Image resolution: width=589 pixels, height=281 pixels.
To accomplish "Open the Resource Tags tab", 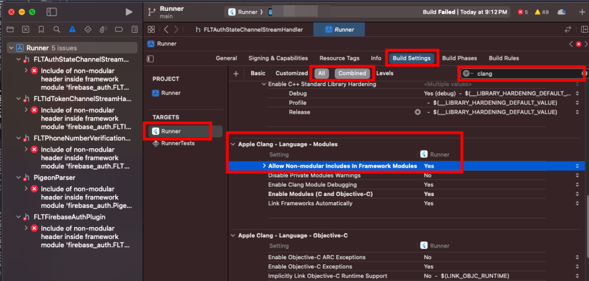I will coord(339,58).
